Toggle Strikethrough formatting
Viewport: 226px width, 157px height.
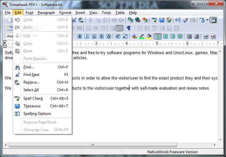pos(101,36)
